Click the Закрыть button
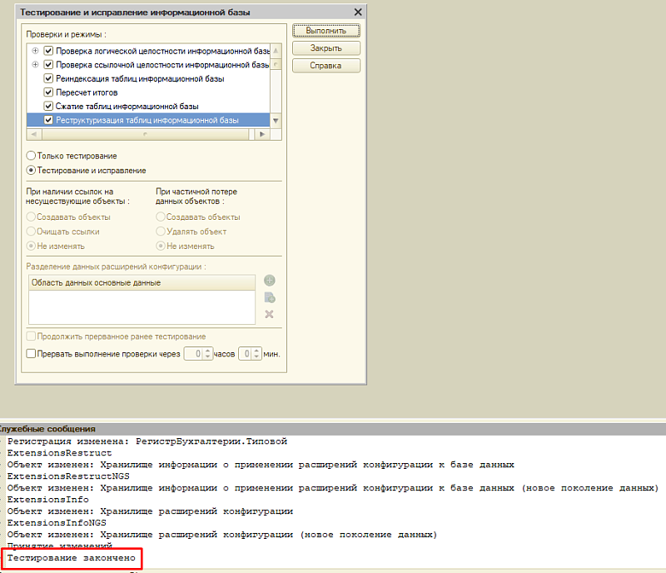 (x=326, y=48)
